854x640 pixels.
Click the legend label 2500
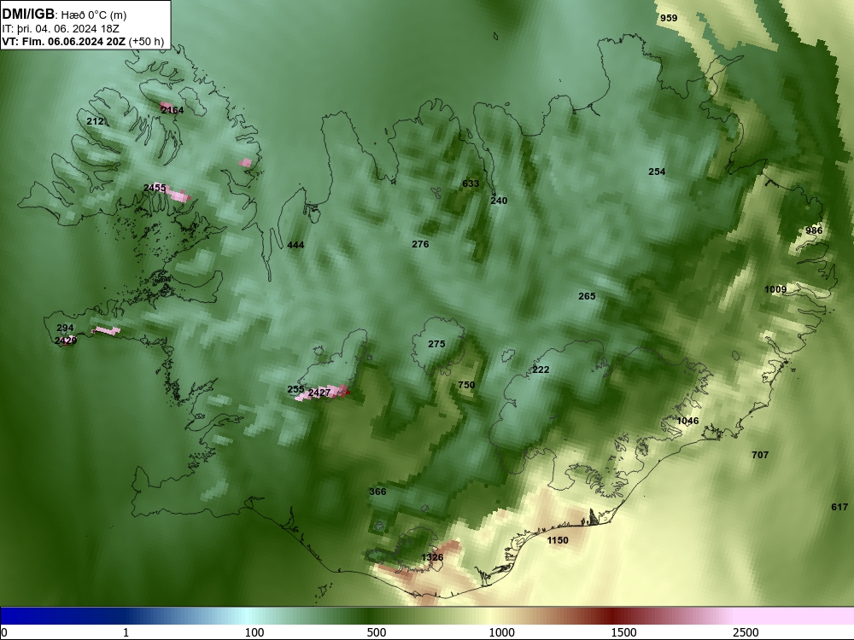[x=746, y=632]
